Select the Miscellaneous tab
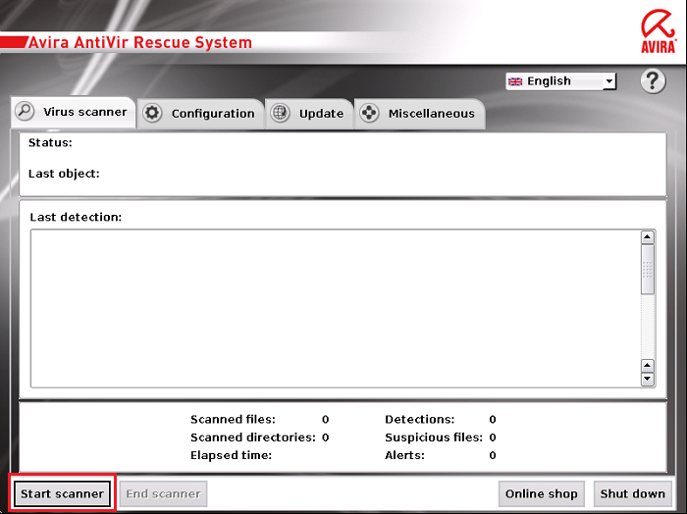Image resolution: width=687 pixels, height=514 pixels. (x=420, y=114)
